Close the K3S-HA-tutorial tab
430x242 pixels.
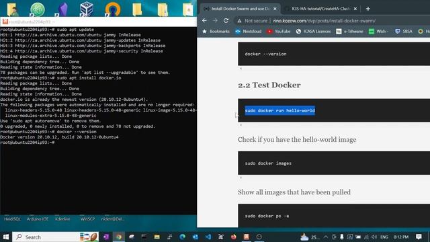point(355,9)
